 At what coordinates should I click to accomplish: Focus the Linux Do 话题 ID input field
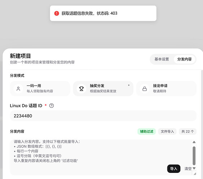click(x=103, y=116)
